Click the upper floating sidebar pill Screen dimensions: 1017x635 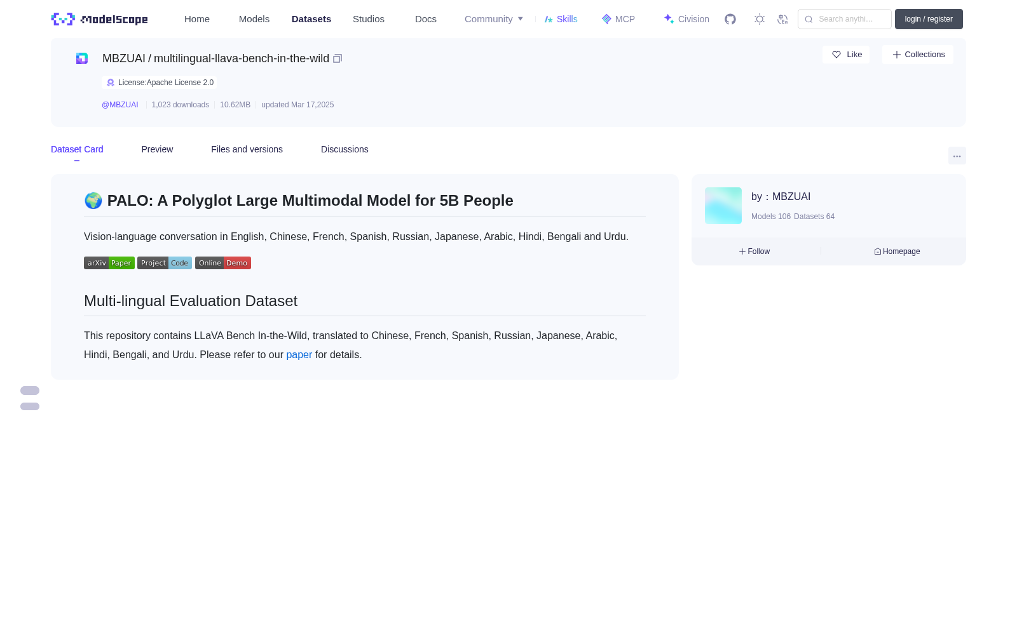[30, 391]
